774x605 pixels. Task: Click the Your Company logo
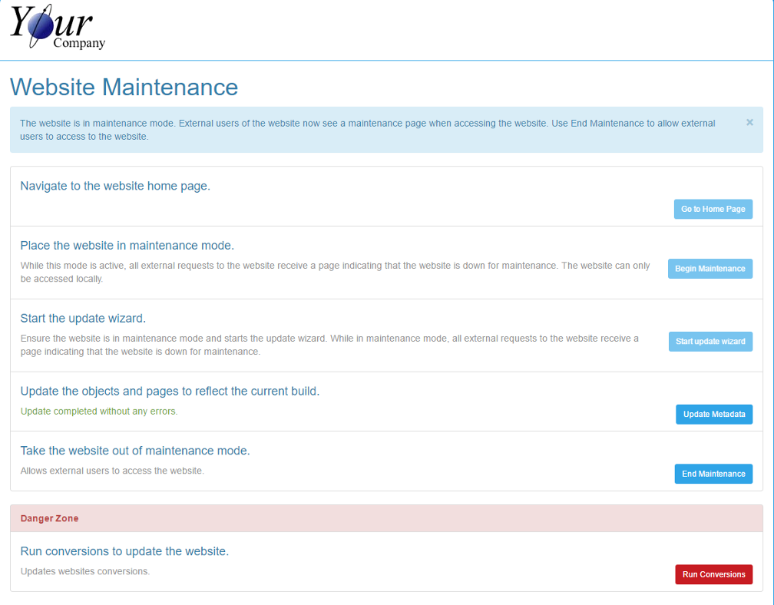tap(58, 27)
